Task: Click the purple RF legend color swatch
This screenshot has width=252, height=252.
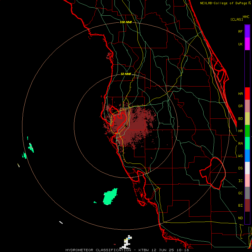Action: [x=247, y=31]
